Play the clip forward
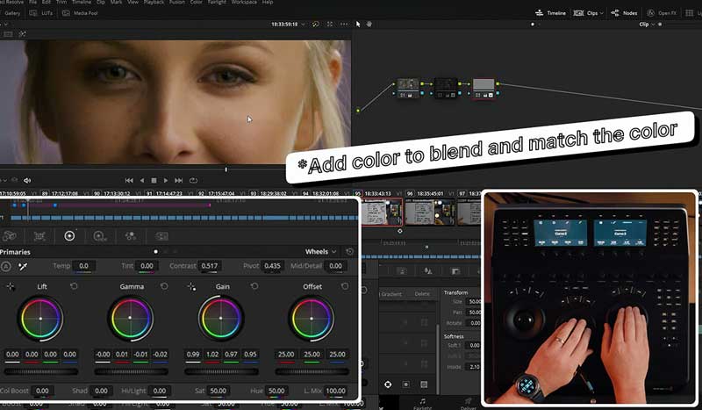The height and width of the screenshot is (410, 702). [x=166, y=180]
